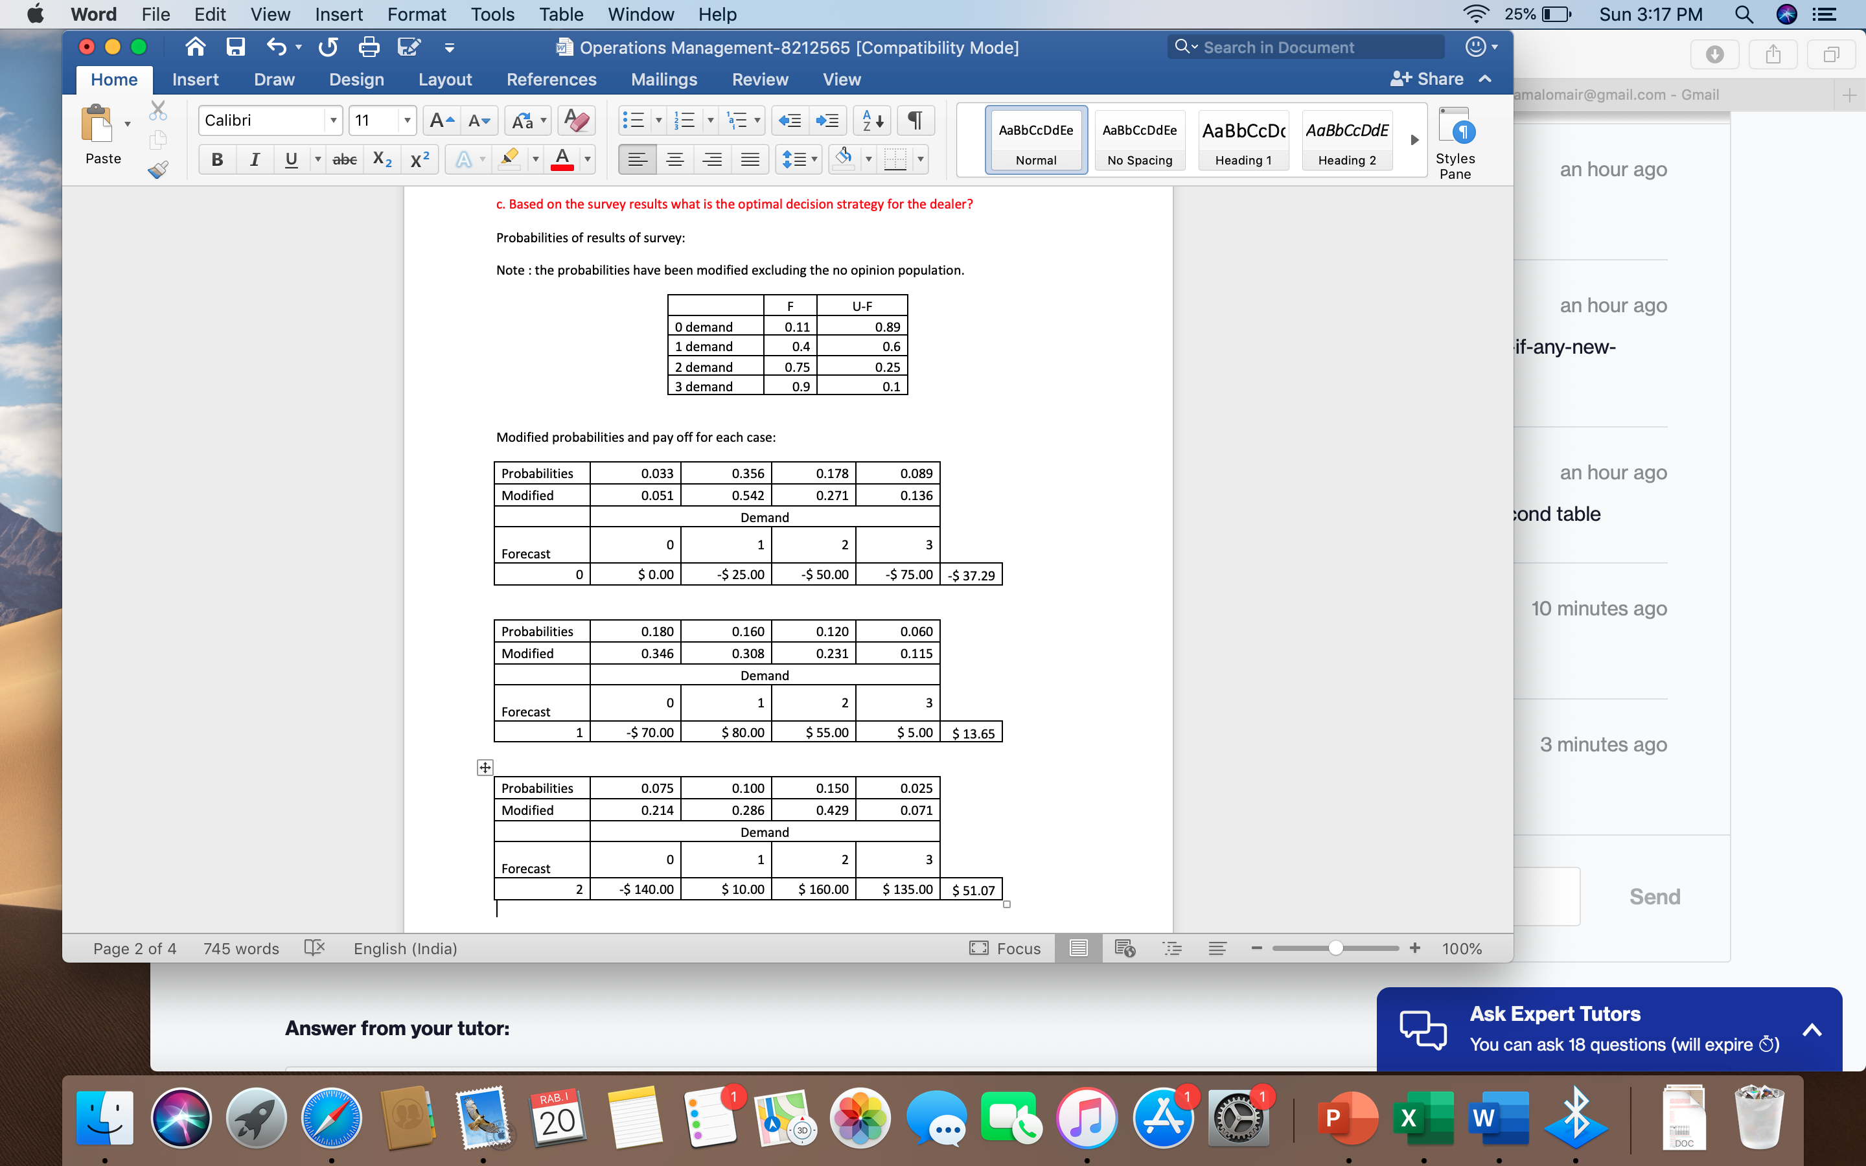Viewport: 1866px width, 1166px height.
Task: Open the Calibri font name dropdown
Action: [x=333, y=120]
